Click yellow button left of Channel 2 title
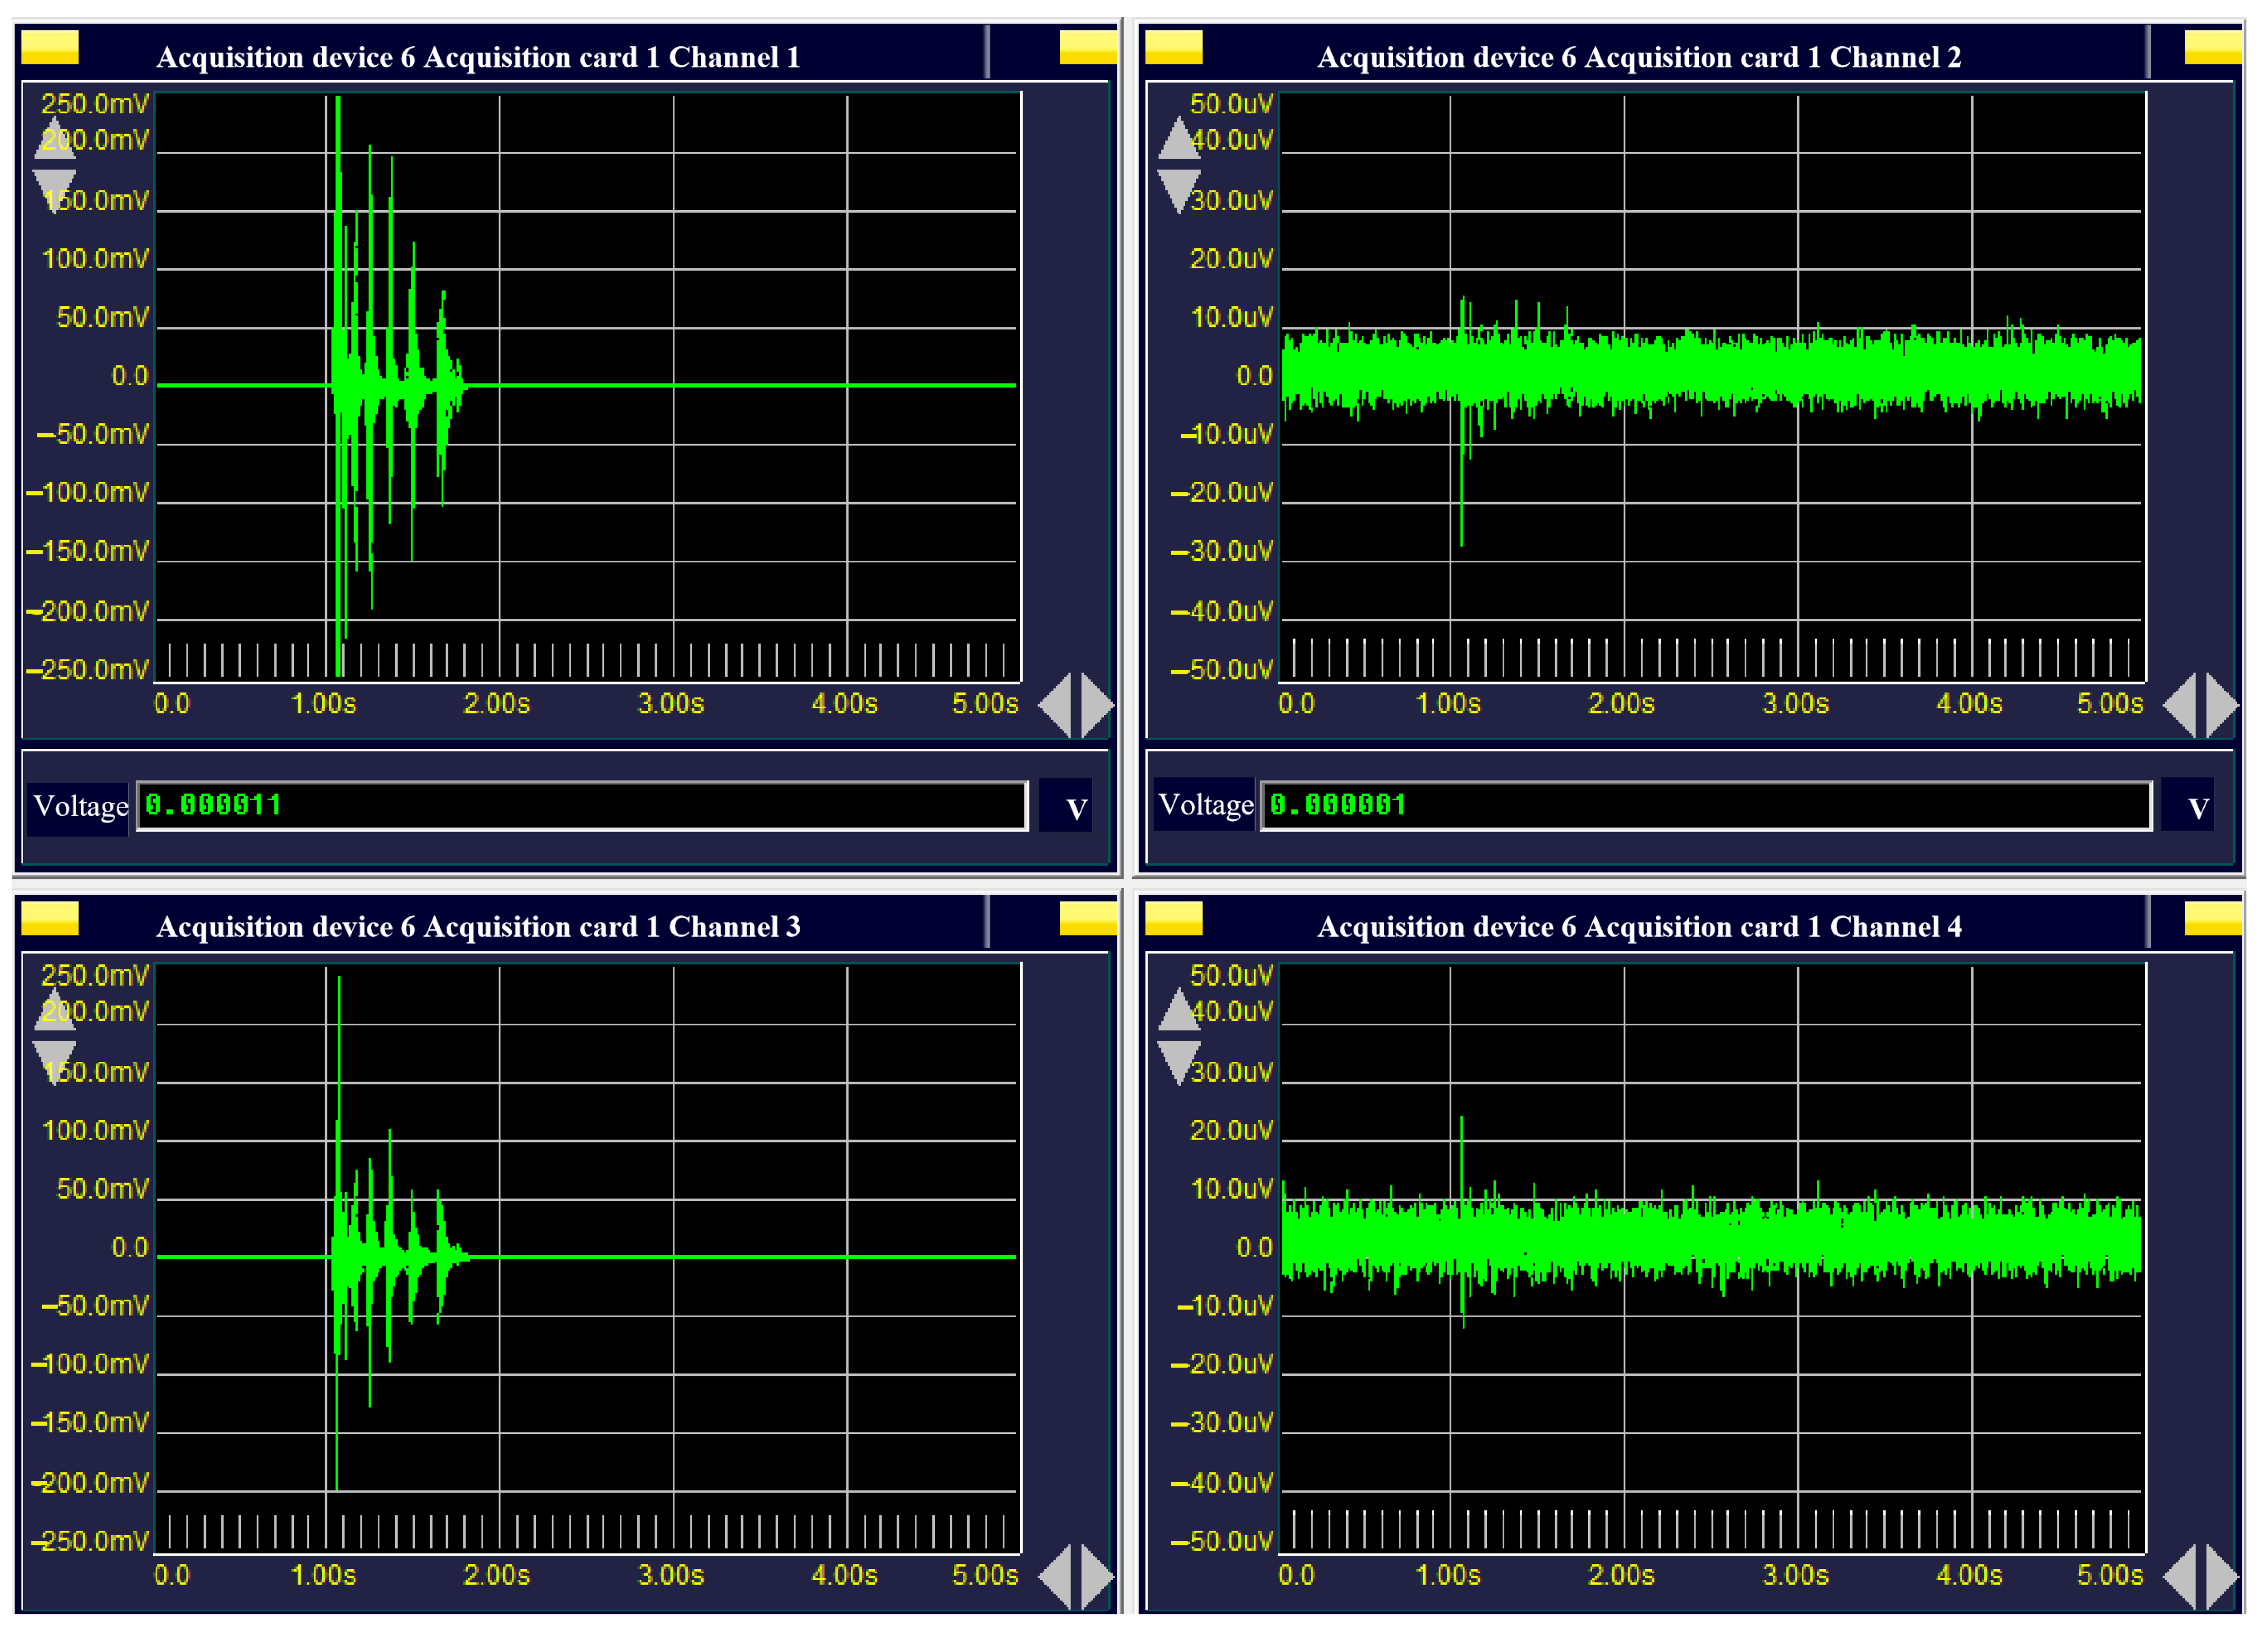The width and height of the screenshot is (2268, 1640). click(x=1173, y=47)
